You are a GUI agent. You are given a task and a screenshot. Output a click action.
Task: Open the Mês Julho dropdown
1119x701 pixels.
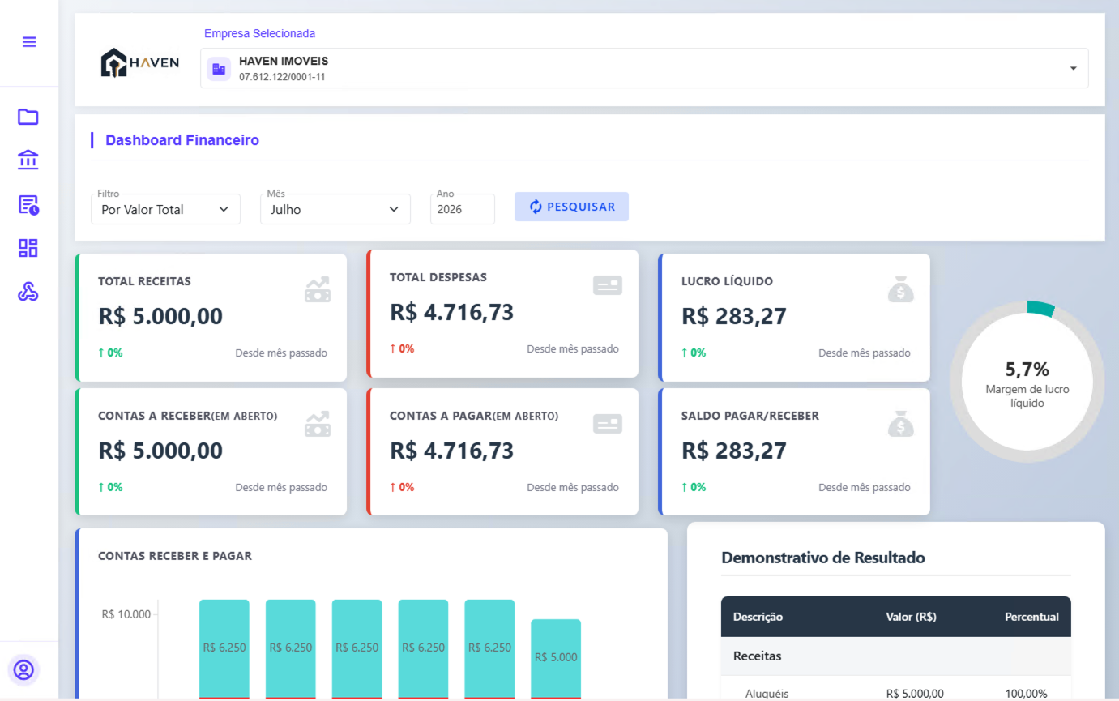click(335, 209)
